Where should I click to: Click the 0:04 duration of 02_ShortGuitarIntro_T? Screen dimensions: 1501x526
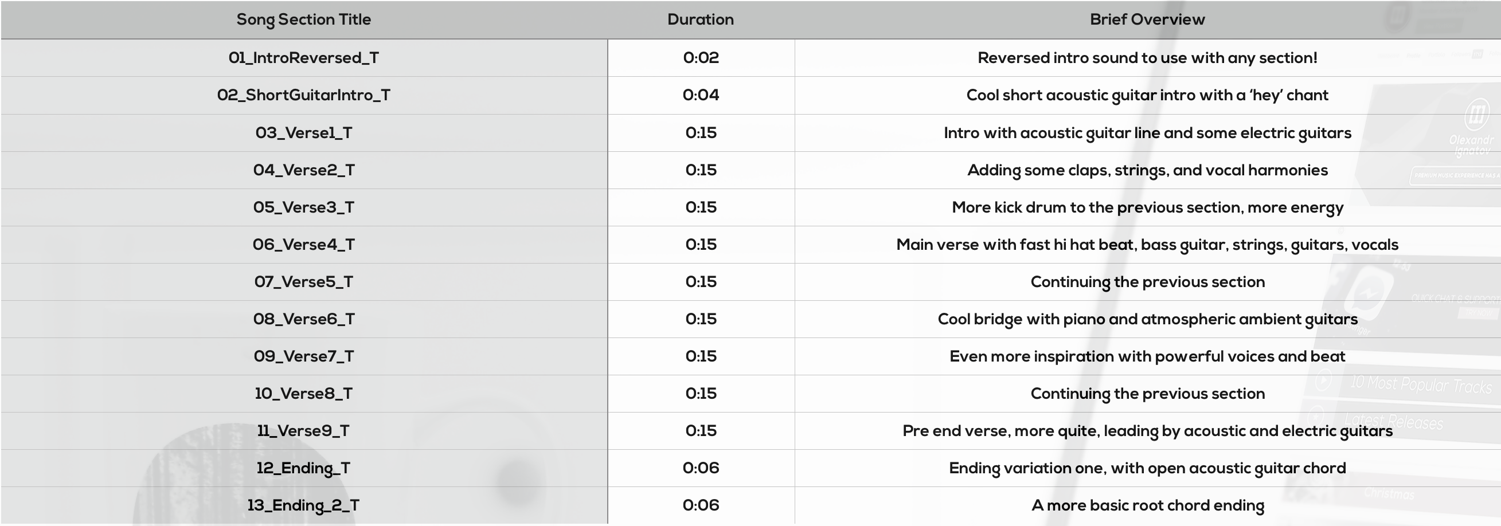pyautogui.click(x=701, y=95)
